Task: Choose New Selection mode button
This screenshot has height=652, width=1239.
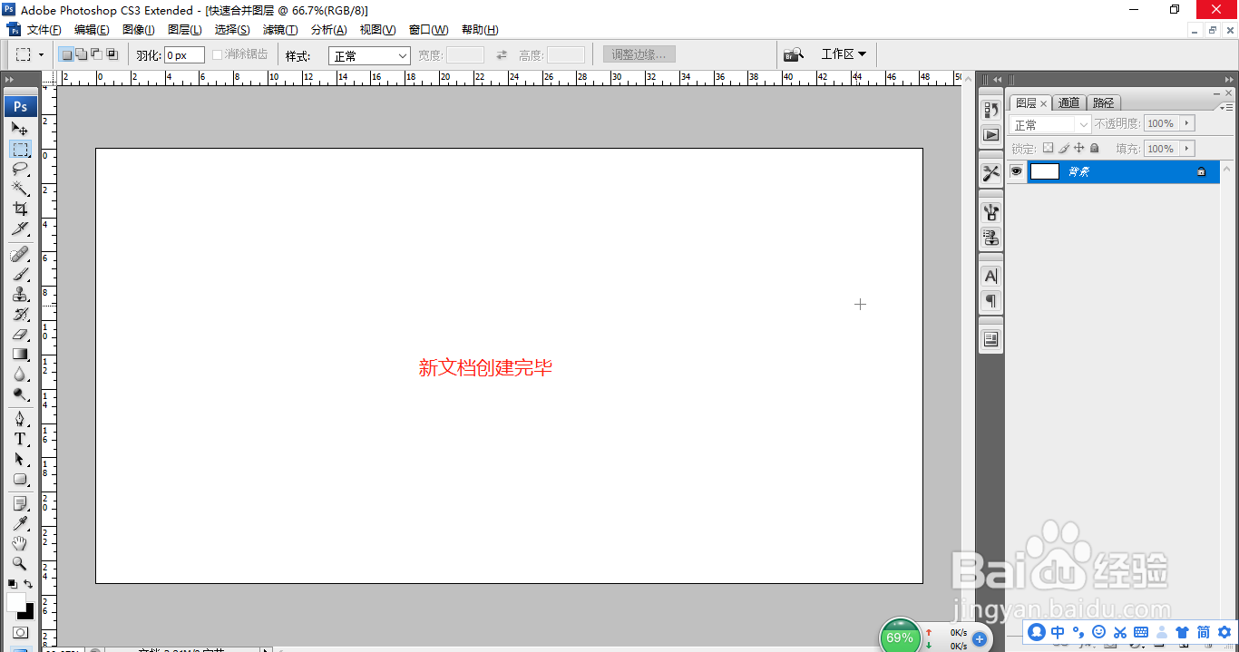Action: click(x=66, y=54)
